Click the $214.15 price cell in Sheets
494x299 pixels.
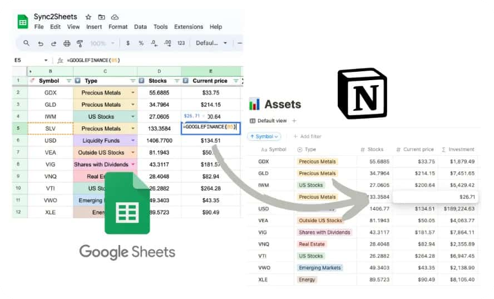click(x=211, y=105)
